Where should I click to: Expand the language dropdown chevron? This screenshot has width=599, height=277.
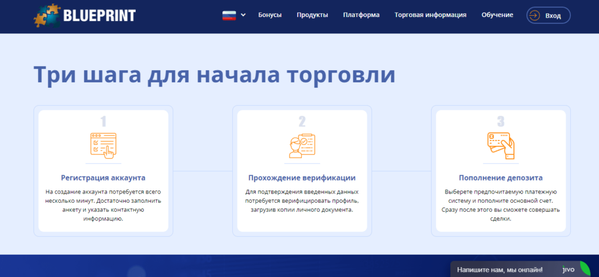[243, 15]
